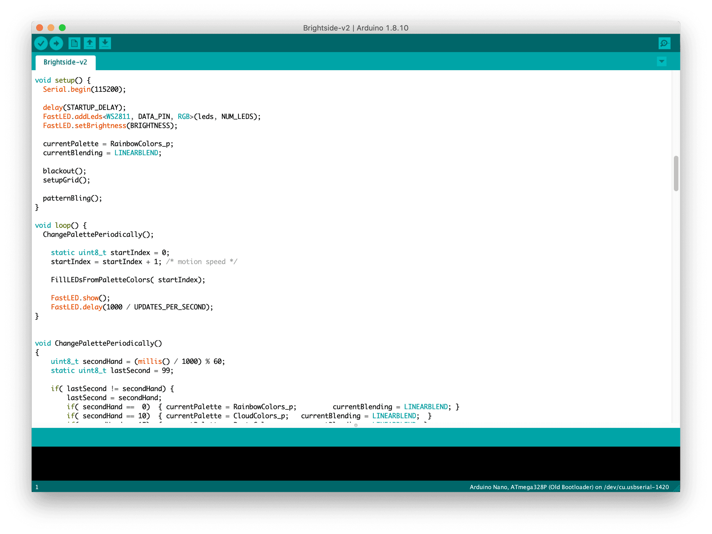Select the Brightside-v2 sketch tab
Viewport: 712px width, 534px height.
(66, 62)
